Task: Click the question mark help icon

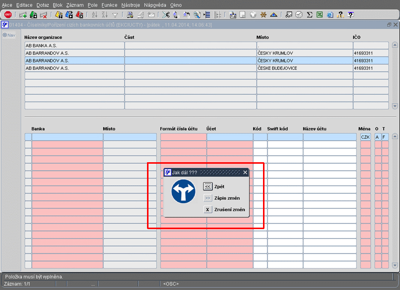Action: (x=350, y=15)
